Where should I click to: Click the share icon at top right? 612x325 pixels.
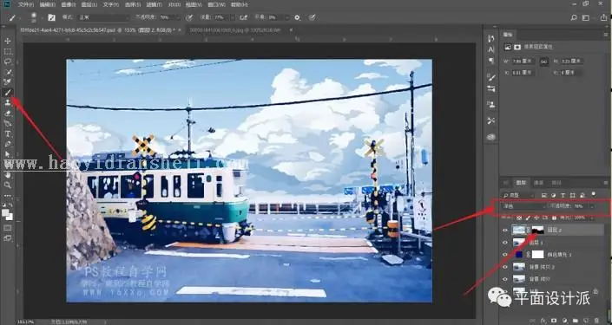coord(603,17)
